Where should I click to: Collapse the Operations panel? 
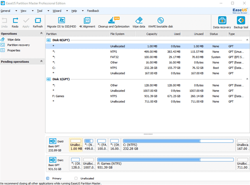pos(41,33)
